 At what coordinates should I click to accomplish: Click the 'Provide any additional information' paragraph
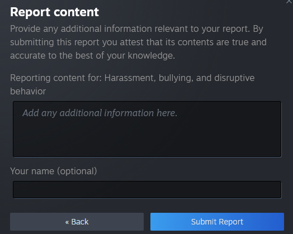[x=138, y=42]
